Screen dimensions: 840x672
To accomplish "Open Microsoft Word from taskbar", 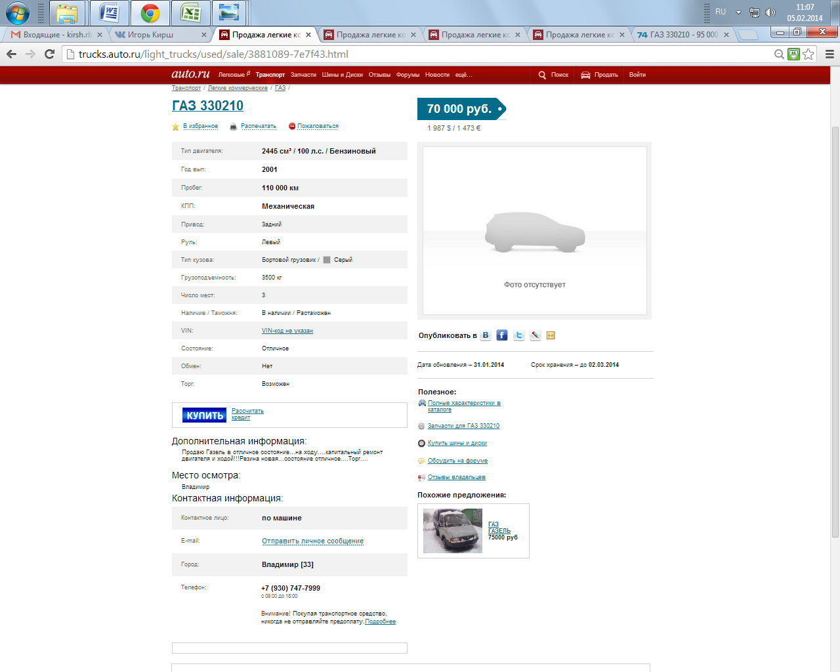I will pyautogui.click(x=109, y=12).
